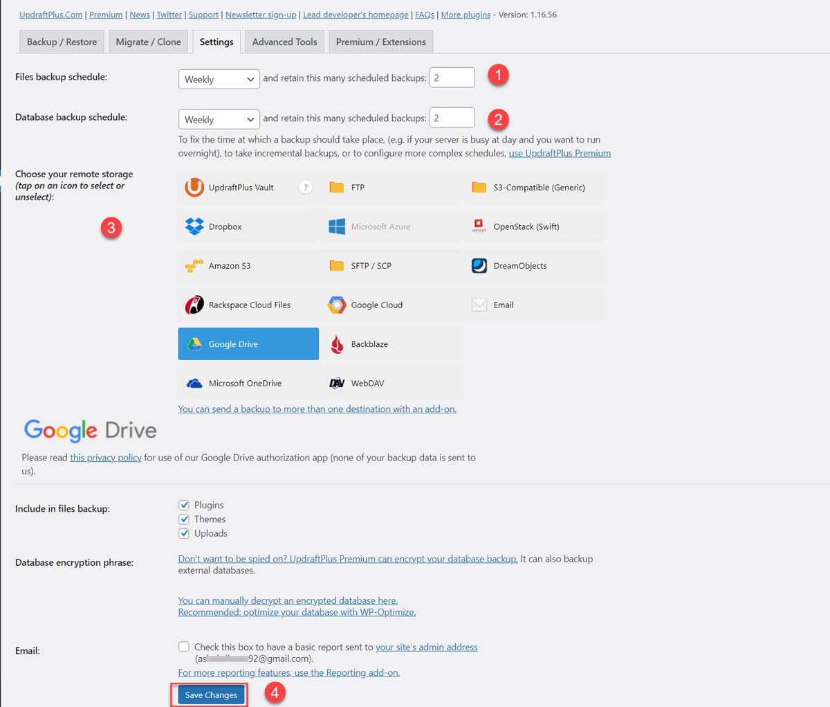Follow the use UpdraftPlus Premium link
This screenshot has height=707, width=830.
(560, 153)
